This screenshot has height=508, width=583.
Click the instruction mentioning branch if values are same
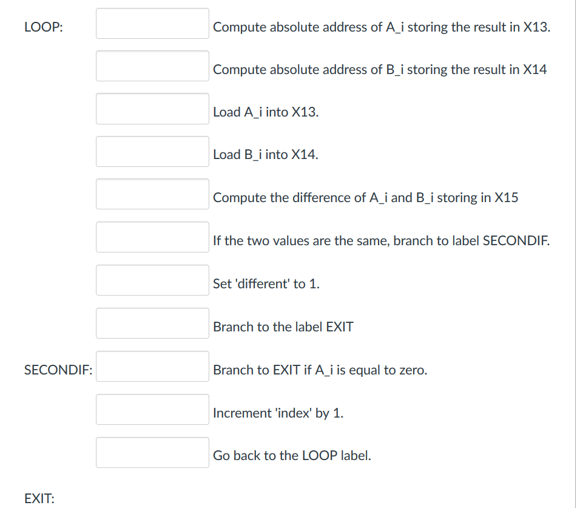click(382, 240)
